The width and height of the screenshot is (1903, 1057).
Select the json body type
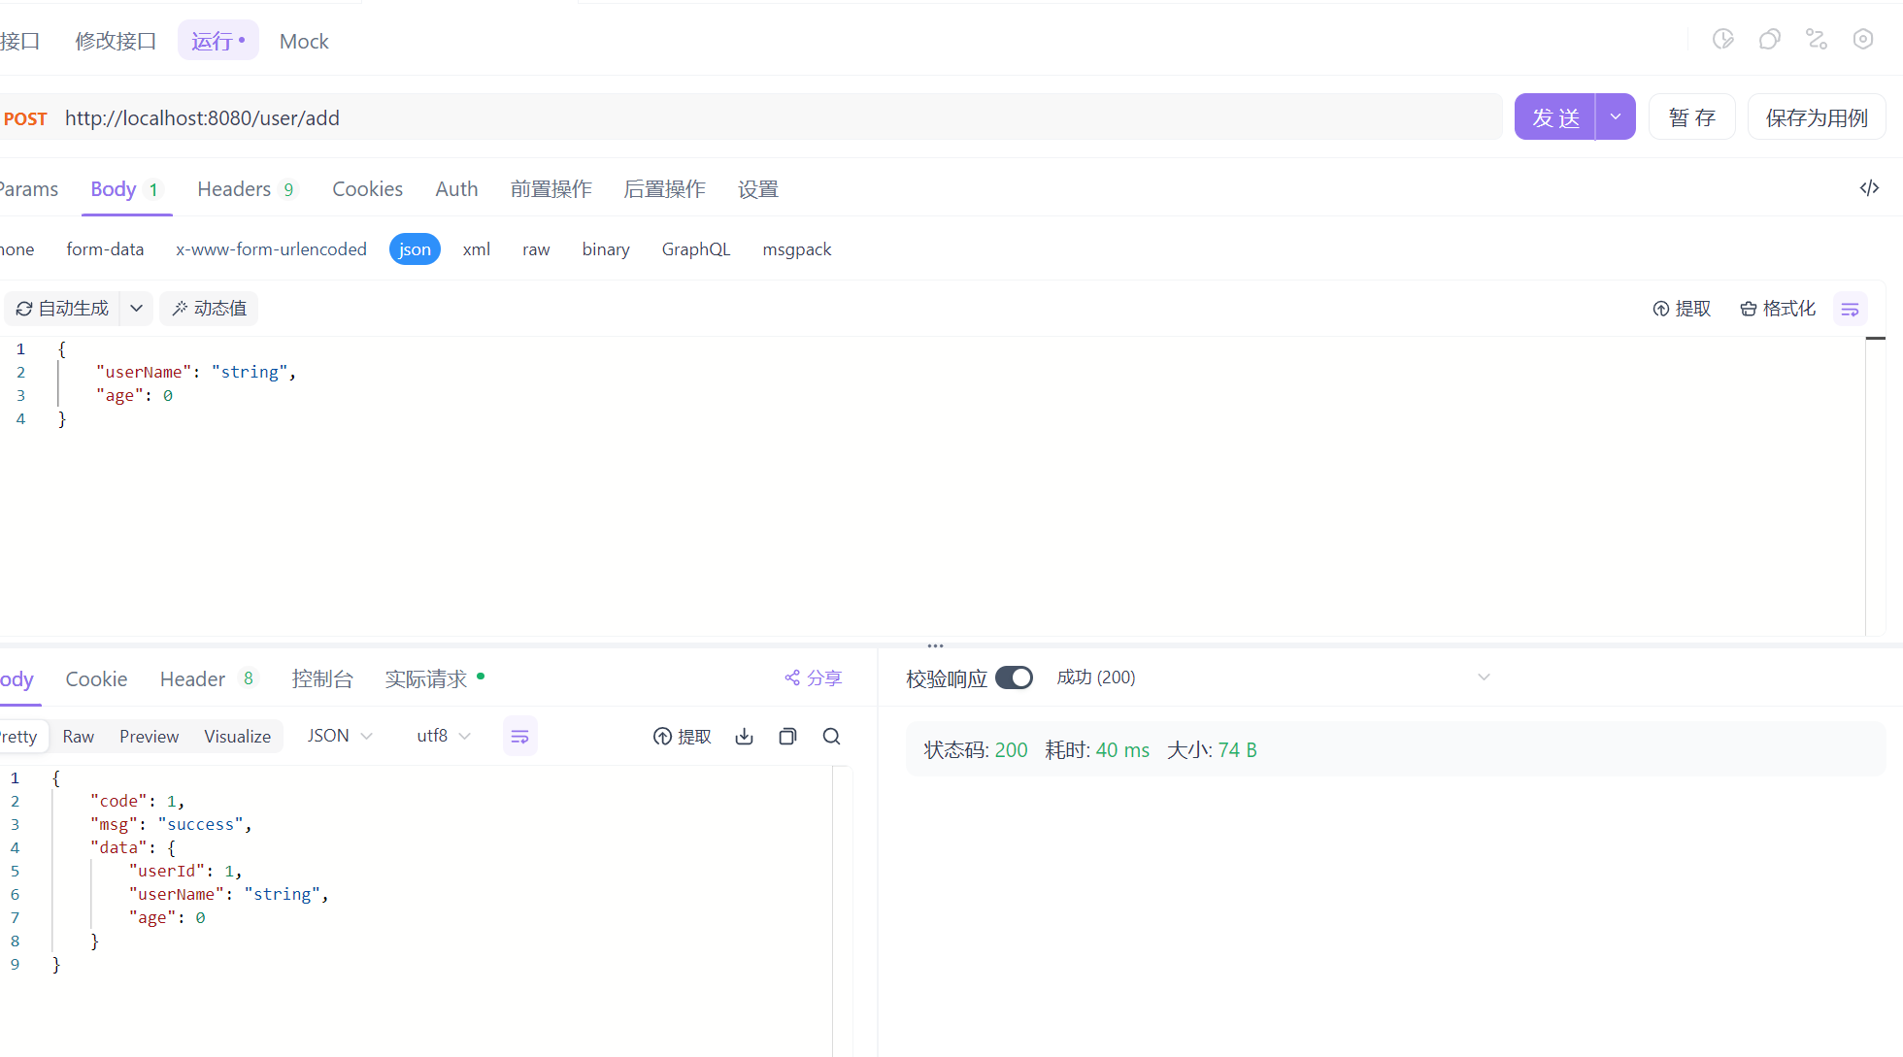coord(415,249)
